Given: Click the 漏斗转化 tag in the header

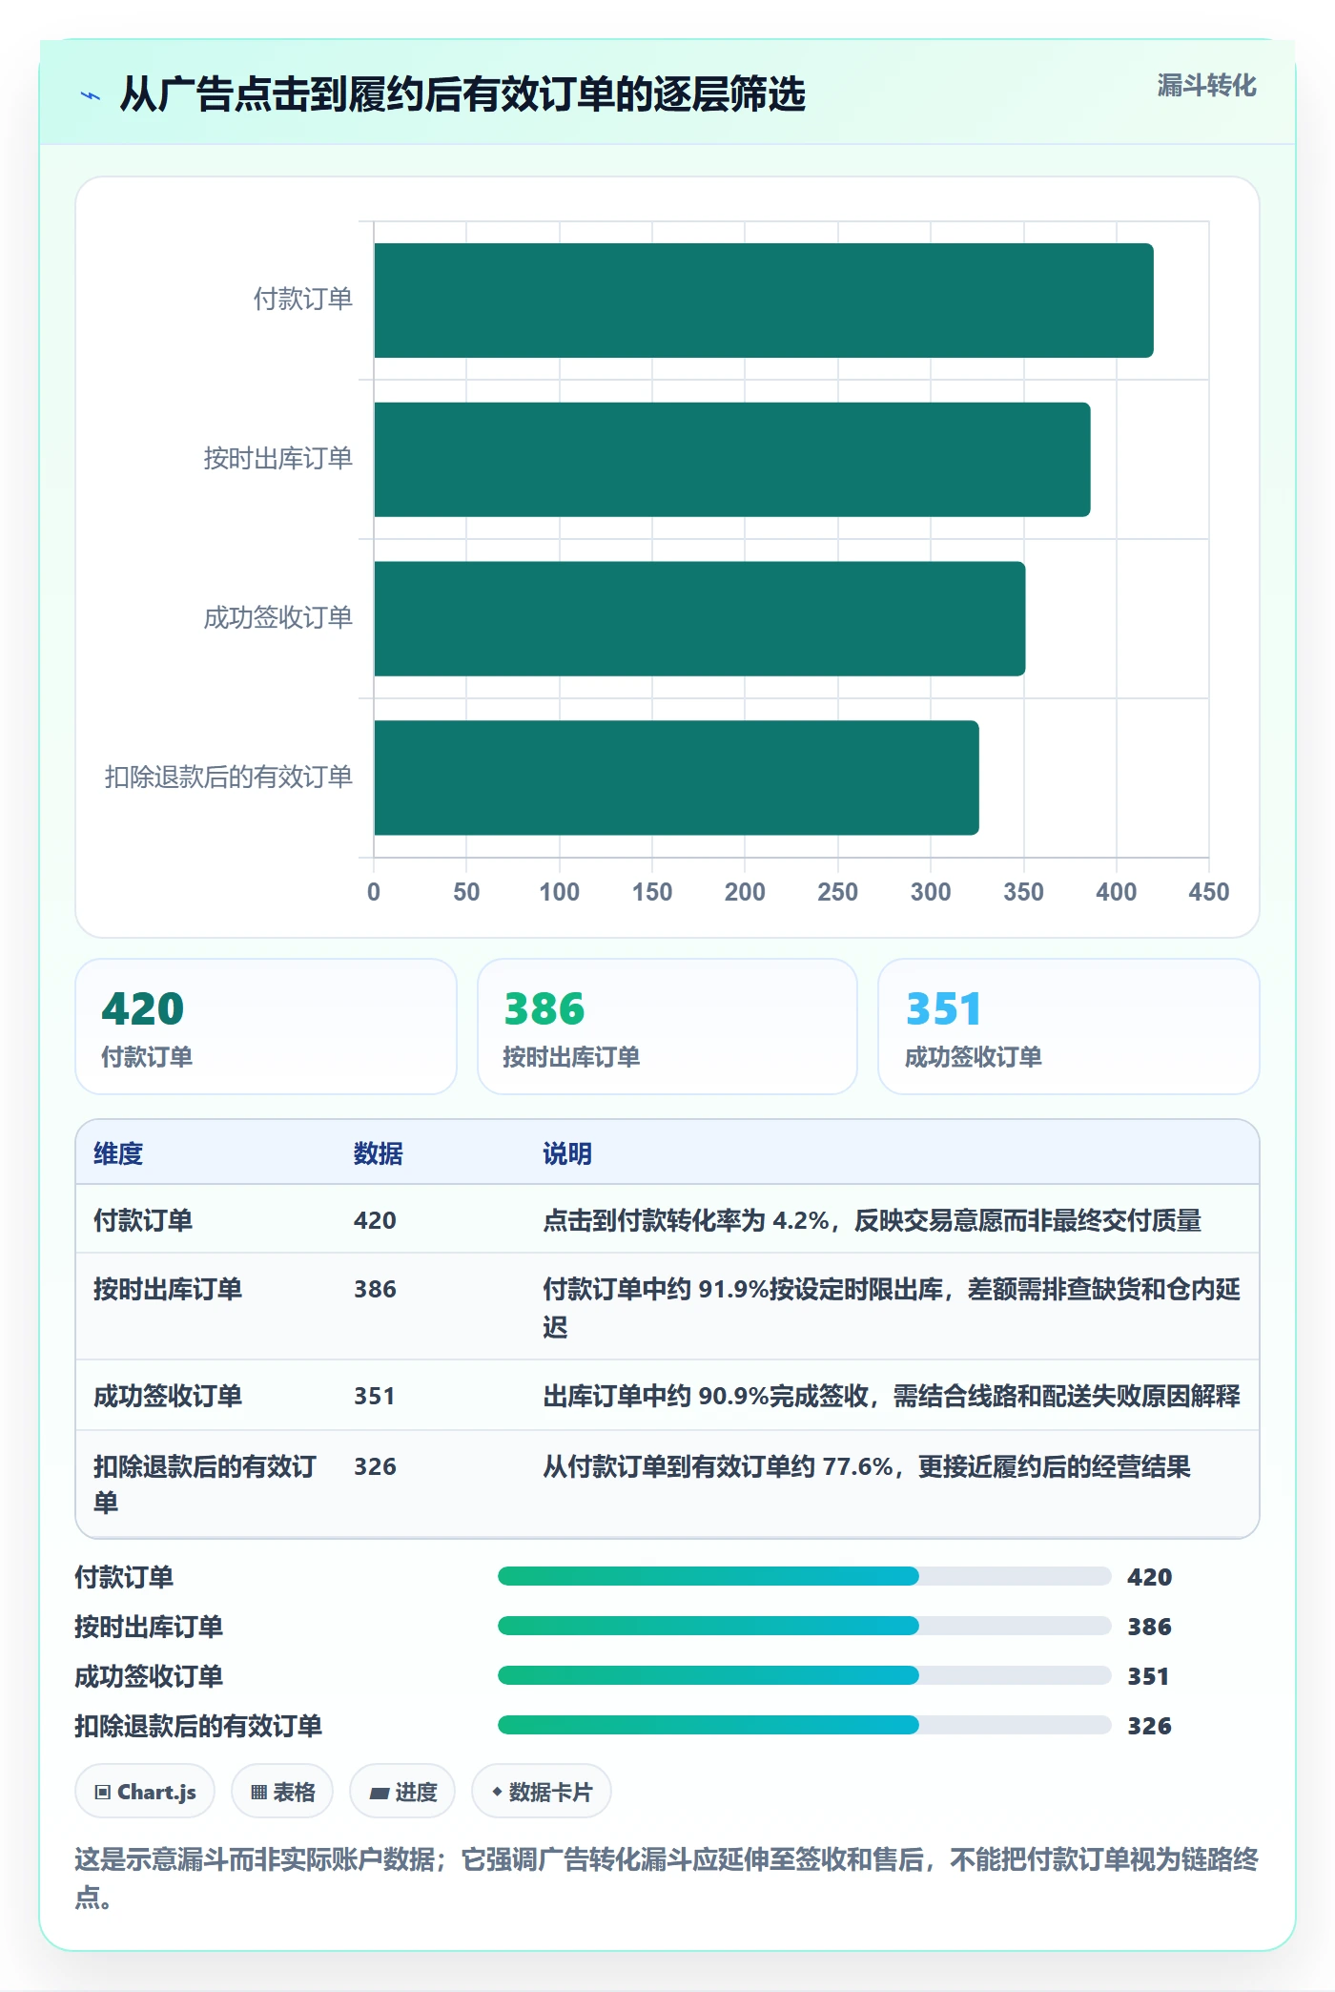Looking at the screenshot, I should 1206,86.
